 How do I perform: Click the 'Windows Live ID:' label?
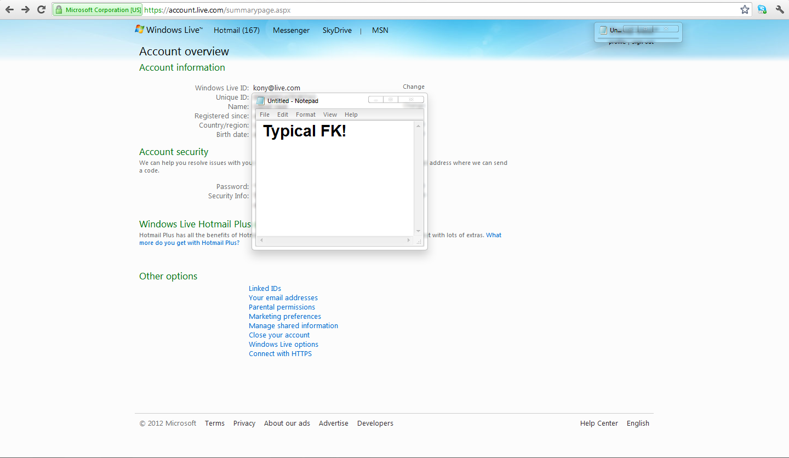point(222,88)
